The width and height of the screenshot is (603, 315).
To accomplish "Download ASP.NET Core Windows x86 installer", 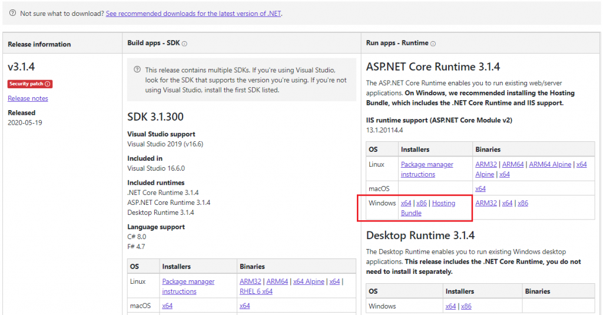I will tap(422, 203).
